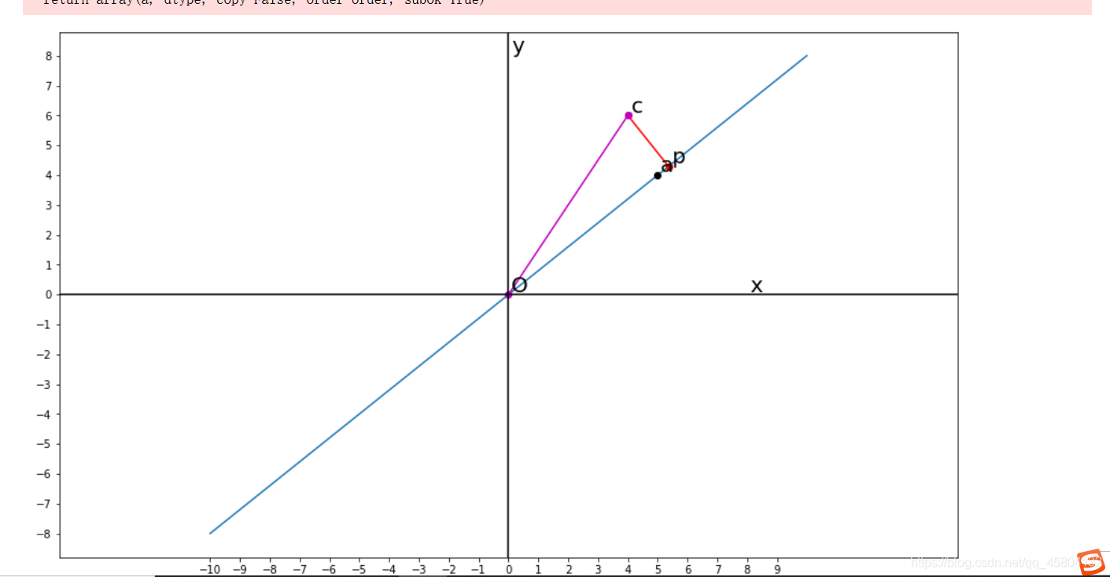This screenshot has width=1110, height=577.
Task: Click y-axis tick label "-4"
Action: click(45, 414)
